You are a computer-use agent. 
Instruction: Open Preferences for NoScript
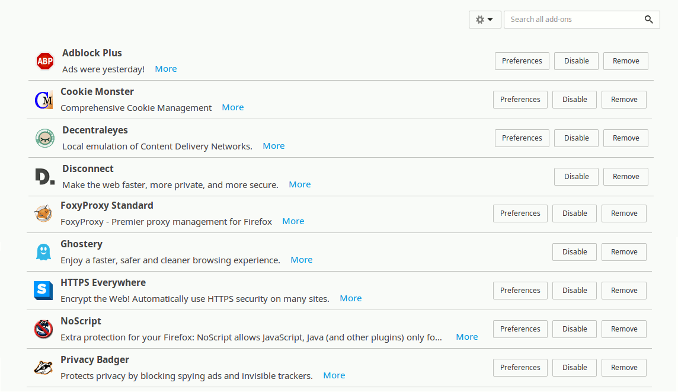[x=520, y=329]
